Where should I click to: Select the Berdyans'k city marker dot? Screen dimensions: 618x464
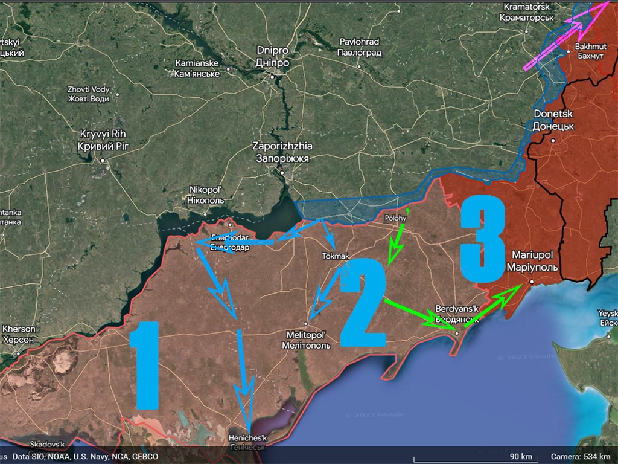click(x=457, y=333)
